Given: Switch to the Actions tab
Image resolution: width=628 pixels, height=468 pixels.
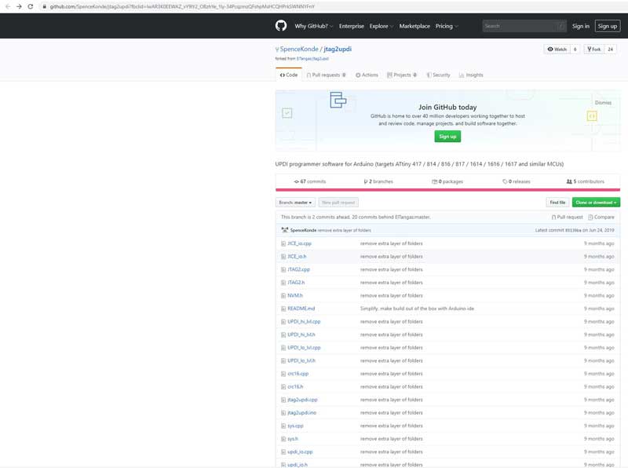Looking at the screenshot, I should pos(367,75).
